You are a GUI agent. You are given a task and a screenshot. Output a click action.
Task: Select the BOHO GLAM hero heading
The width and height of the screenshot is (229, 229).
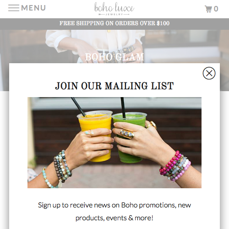[114, 57]
